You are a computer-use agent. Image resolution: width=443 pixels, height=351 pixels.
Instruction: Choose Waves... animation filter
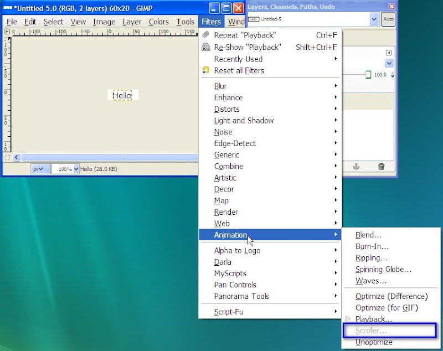point(391,280)
